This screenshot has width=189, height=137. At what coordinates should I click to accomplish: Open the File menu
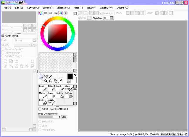coord(7,8)
